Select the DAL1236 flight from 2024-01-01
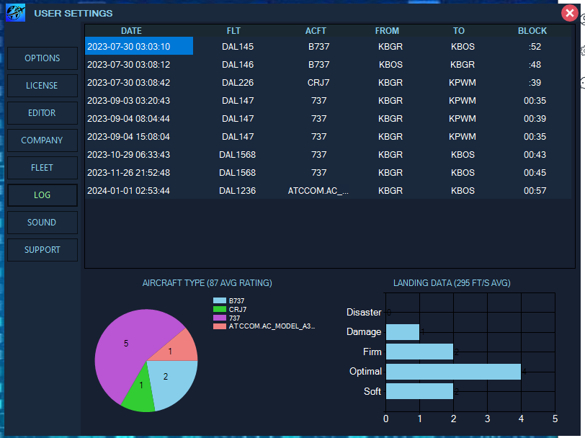Screen dimensions: 585x438 pos(237,191)
